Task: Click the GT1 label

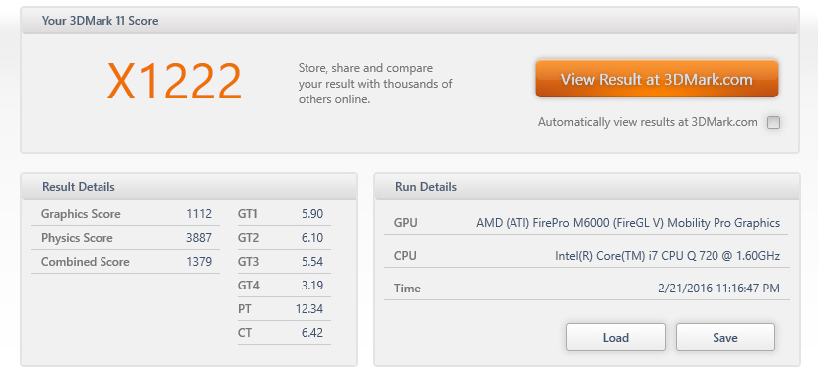Action: point(248,214)
